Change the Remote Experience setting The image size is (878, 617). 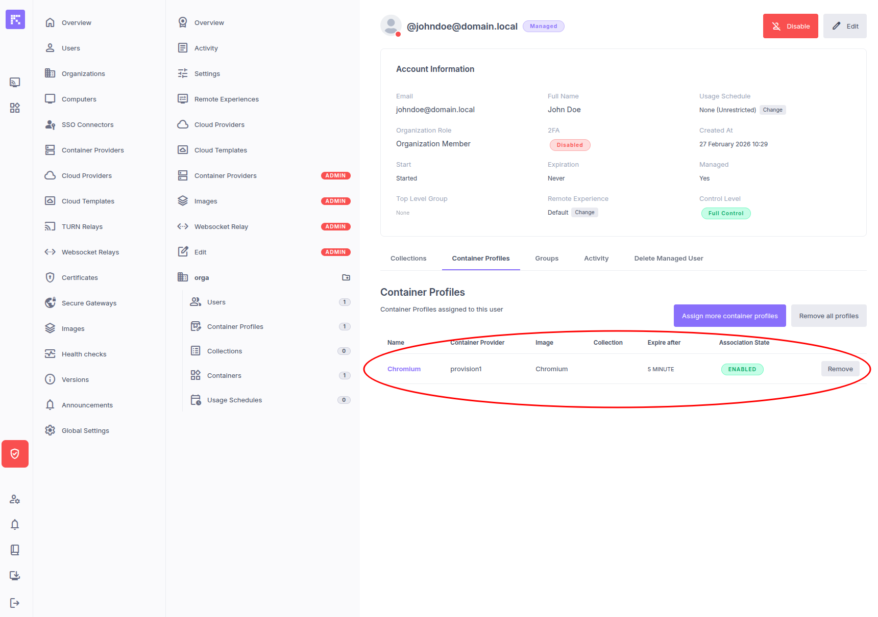point(584,212)
